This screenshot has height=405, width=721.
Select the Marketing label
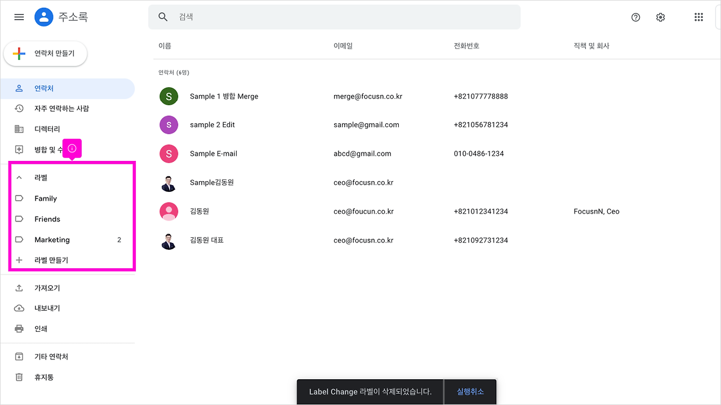(x=51, y=239)
